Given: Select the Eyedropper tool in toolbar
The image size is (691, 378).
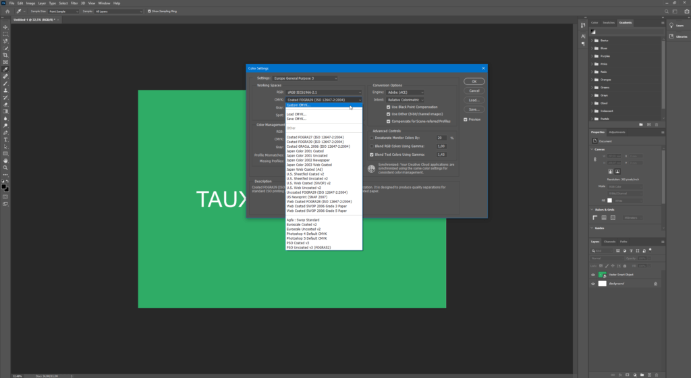Looking at the screenshot, I should click(5, 70).
